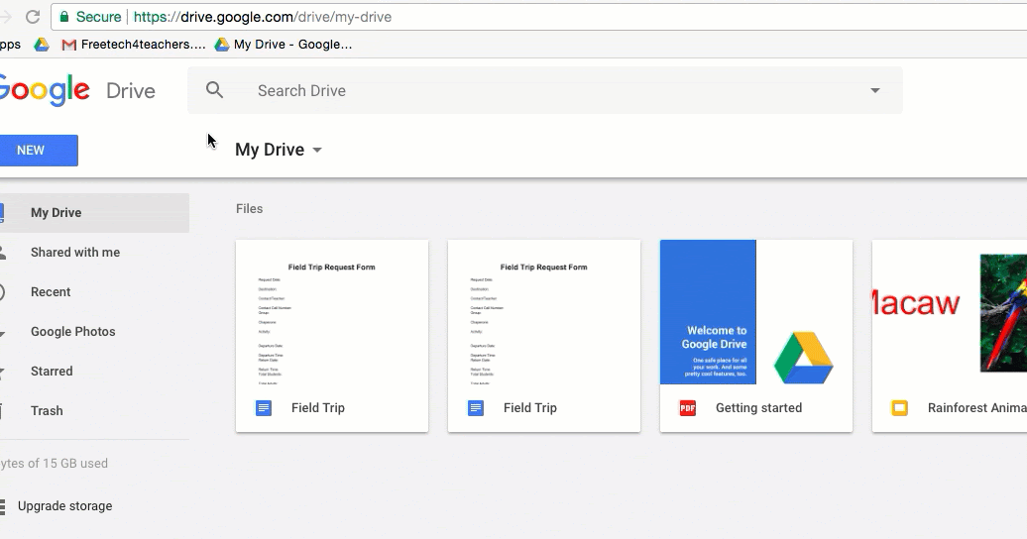Viewport: 1027px width, 539px height.
Task: Click the browser address bar URL
Action: (262, 17)
